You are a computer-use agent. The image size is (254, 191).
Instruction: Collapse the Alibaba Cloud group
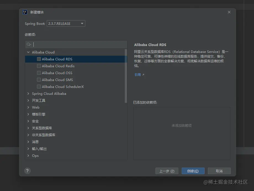[x=28, y=52]
